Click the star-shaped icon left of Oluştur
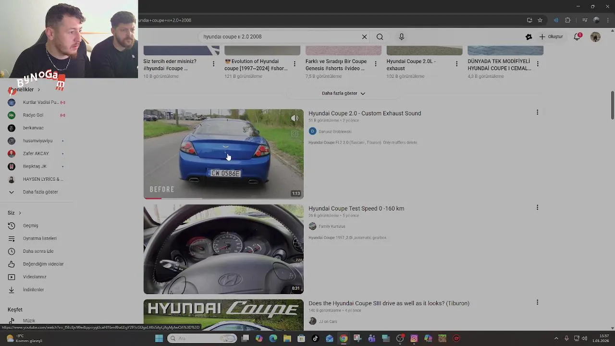The width and height of the screenshot is (615, 346). (x=529, y=37)
